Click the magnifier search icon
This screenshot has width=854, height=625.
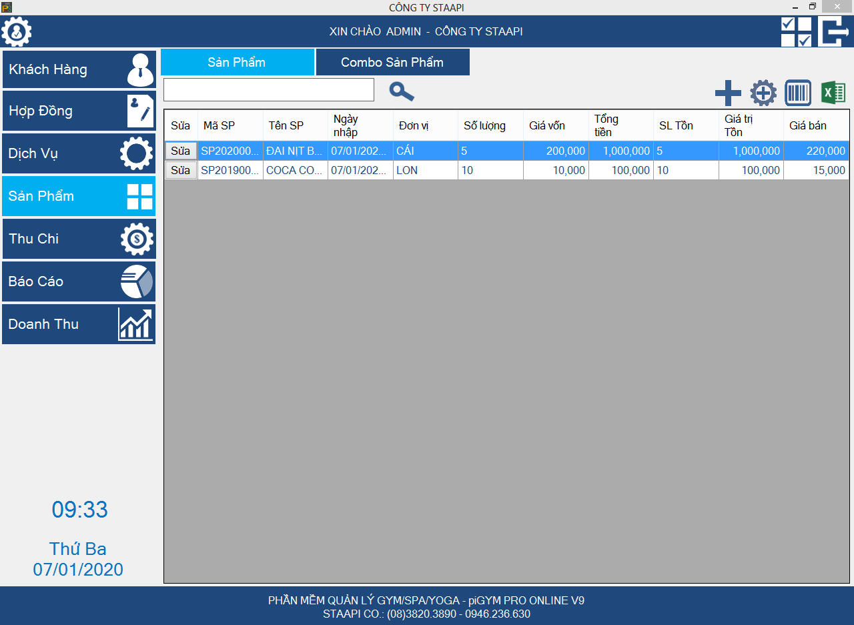402,91
